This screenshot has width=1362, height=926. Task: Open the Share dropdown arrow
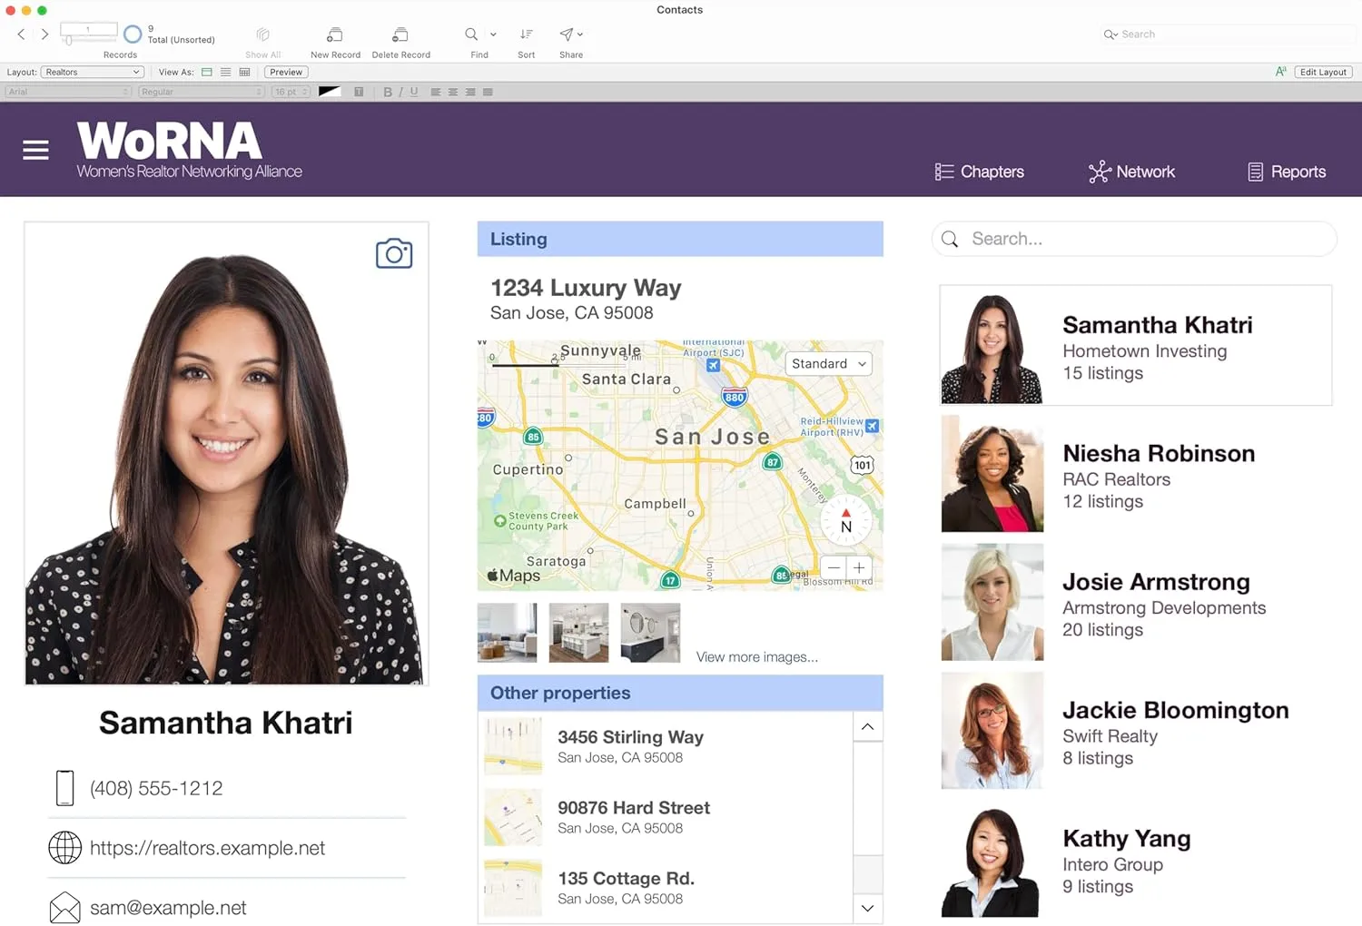click(580, 34)
